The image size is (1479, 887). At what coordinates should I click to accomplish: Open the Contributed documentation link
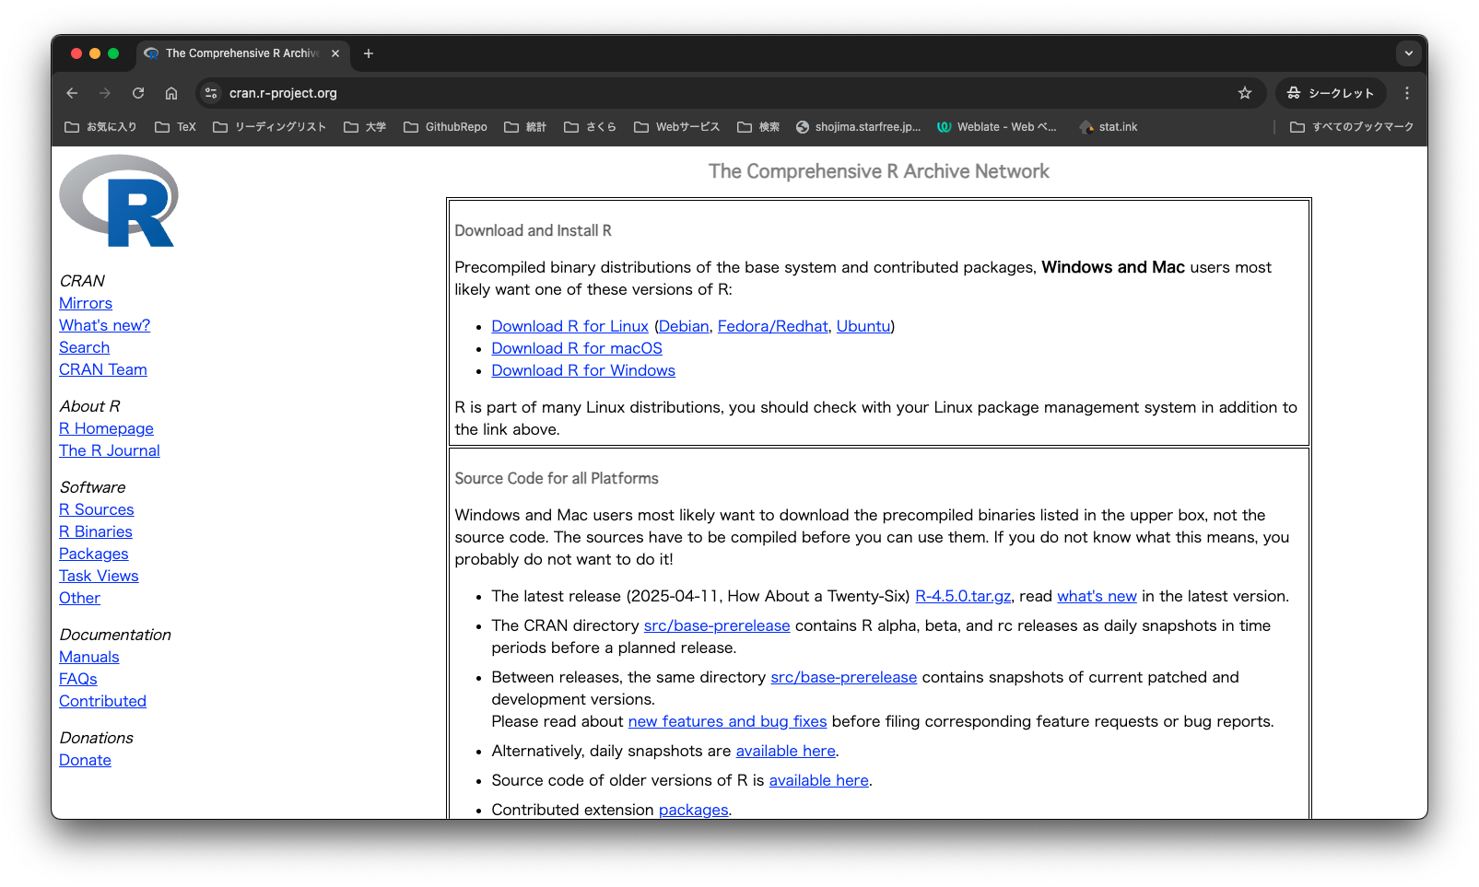(x=102, y=701)
